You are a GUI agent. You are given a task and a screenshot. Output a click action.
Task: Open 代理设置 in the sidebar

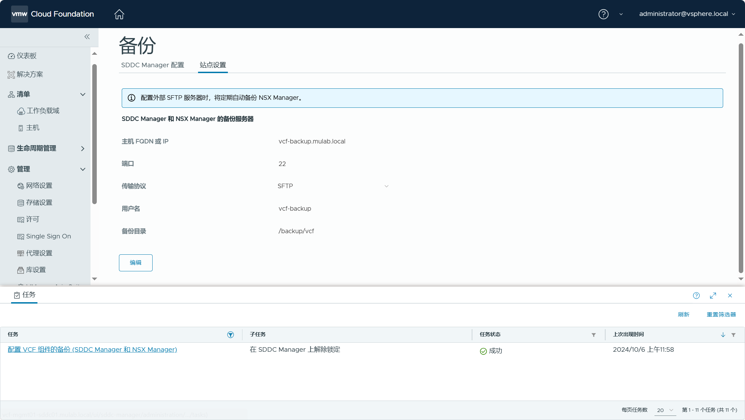(x=39, y=253)
